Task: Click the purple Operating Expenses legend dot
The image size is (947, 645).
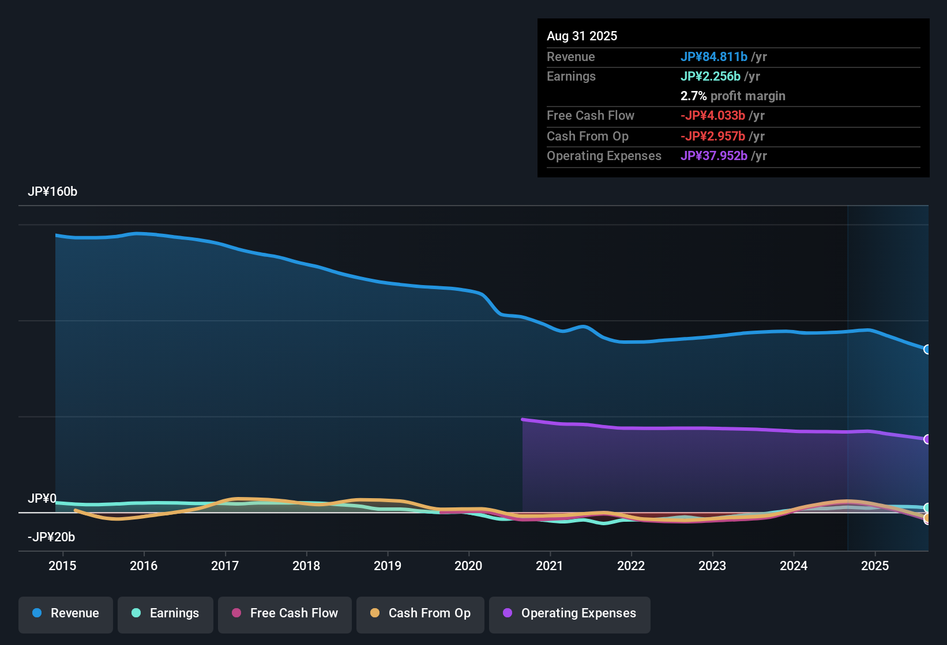Action: tap(508, 613)
